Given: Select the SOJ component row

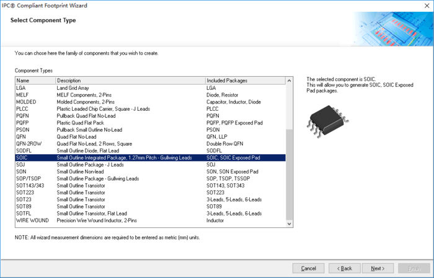Looking at the screenshot, I should [150, 165].
